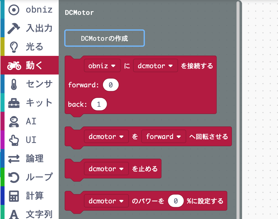
Task: Click the obniz target icon in sidebar
Action: click(x=14, y=10)
